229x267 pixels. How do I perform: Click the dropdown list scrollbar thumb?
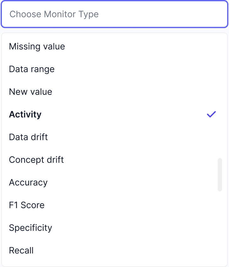coord(220,175)
